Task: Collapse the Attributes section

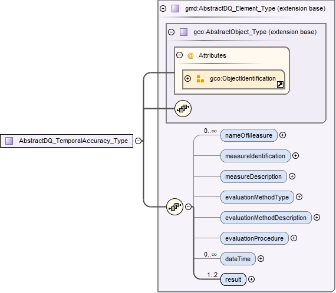Action: 179,55
